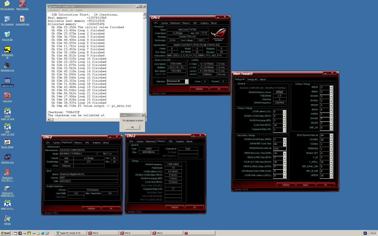The height and width of the screenshot is (236, 378).
Task: Switch to Super PI / mod1.5 XS taskbar button
Action: 71,233
